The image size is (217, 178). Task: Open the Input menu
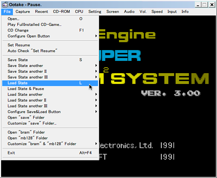click(x=172, y=12)
